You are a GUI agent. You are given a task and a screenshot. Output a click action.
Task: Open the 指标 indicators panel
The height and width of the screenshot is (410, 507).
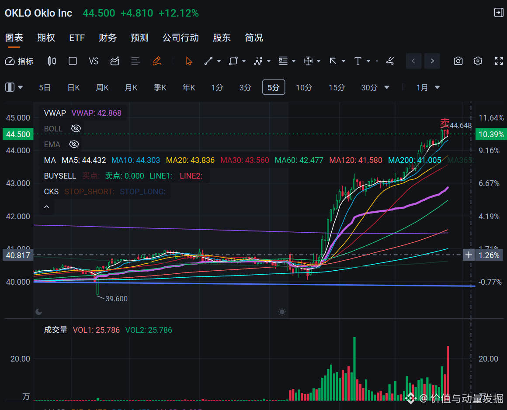tap(19, 61)
